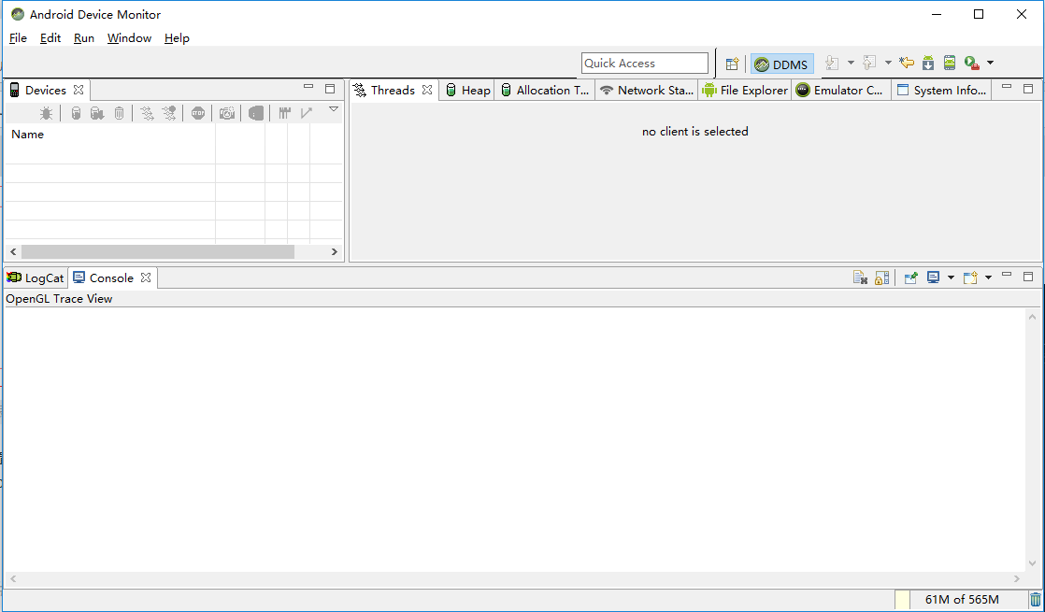This screenshot has width=1045, height=612.
Task: Click the Dump HPROF file icon
Action: [97, 113]
